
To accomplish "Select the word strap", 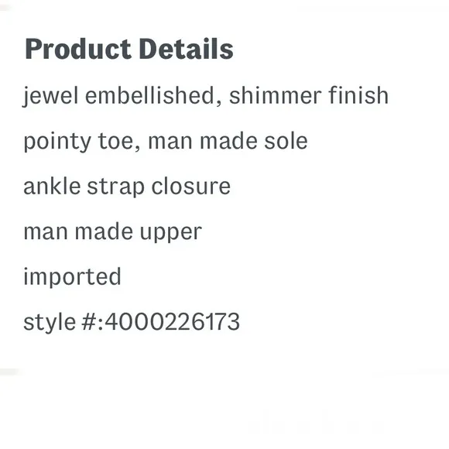I will click(x=115, y=187).
